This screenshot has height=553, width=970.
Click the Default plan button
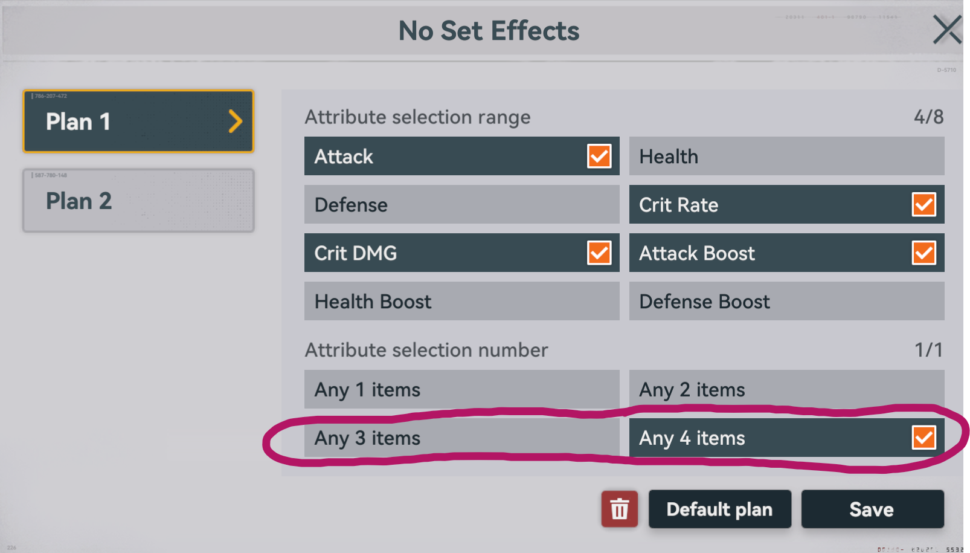click(x=719, y=509)
